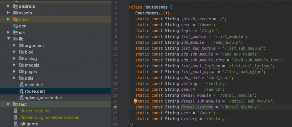Click the dialog package folder icon
The width and height of the screenshot is (292, 127).
21,59
